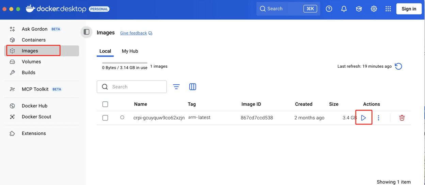The image size is (425, 185).
Task: Run the crpi-gcuyquw9co62xzjn image
Action: pos(364,118)
